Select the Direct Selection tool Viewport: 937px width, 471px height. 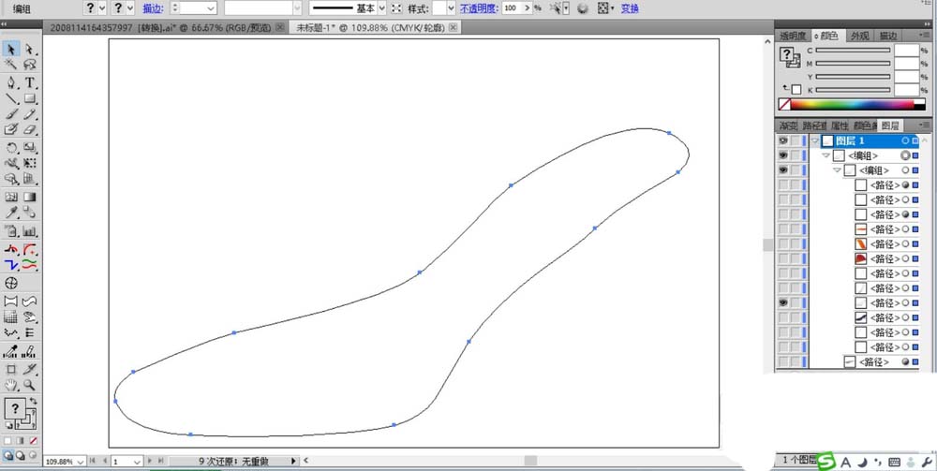[x=29, y=49]
